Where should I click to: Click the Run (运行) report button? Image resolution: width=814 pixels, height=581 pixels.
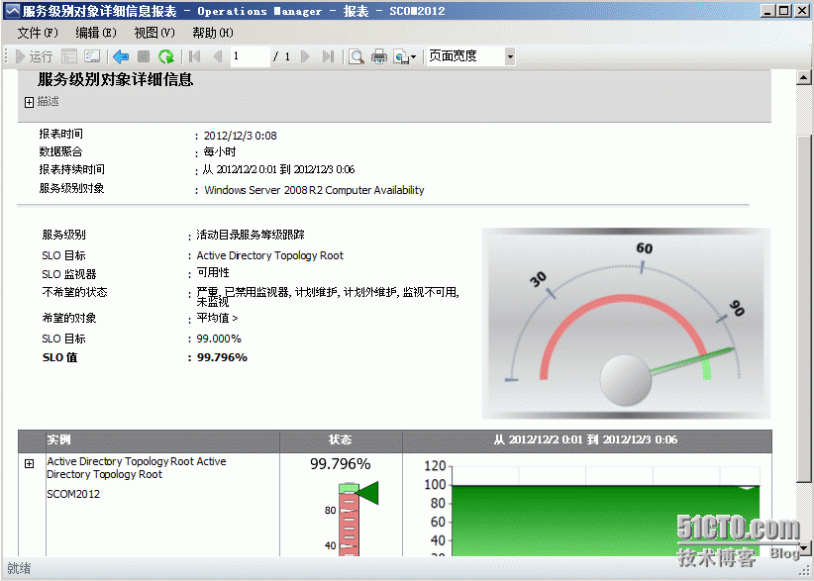(x=35, y=56)
